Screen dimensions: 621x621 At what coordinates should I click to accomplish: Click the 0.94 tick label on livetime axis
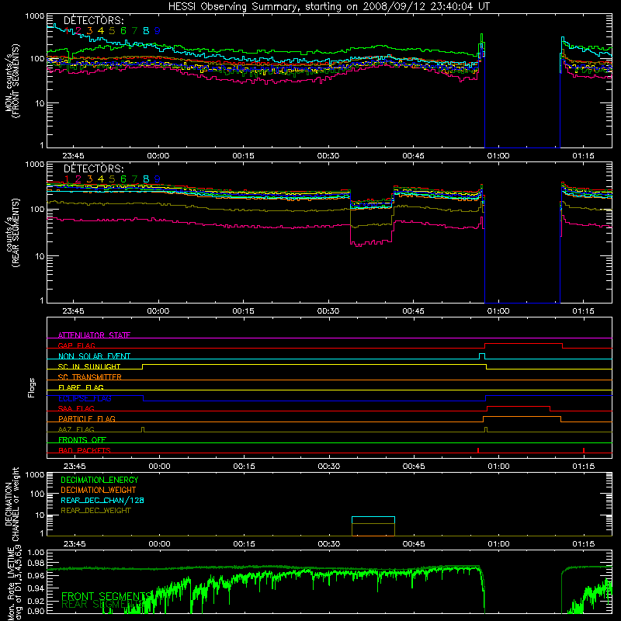pyautogui.click(x=36, y=588)
